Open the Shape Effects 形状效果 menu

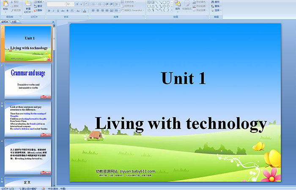coord(200,10)
